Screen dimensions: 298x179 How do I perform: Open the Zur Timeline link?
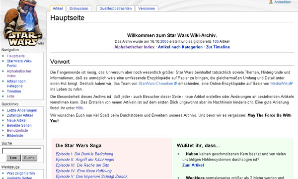(x=218, y=47)
